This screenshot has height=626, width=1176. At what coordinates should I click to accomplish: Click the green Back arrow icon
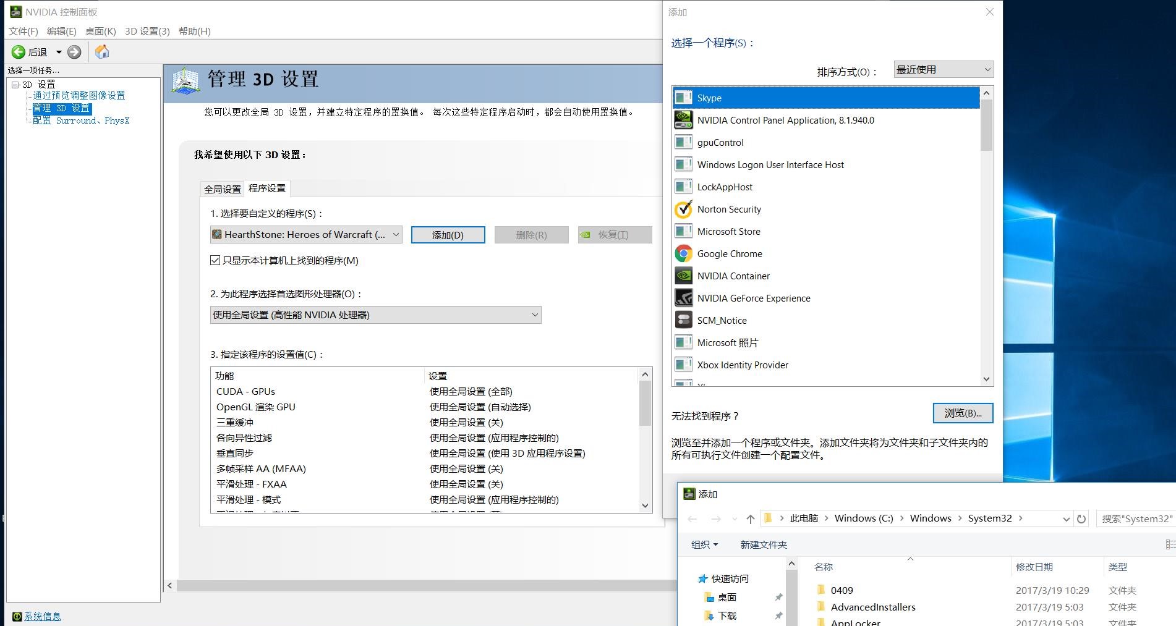pos(18,52)
